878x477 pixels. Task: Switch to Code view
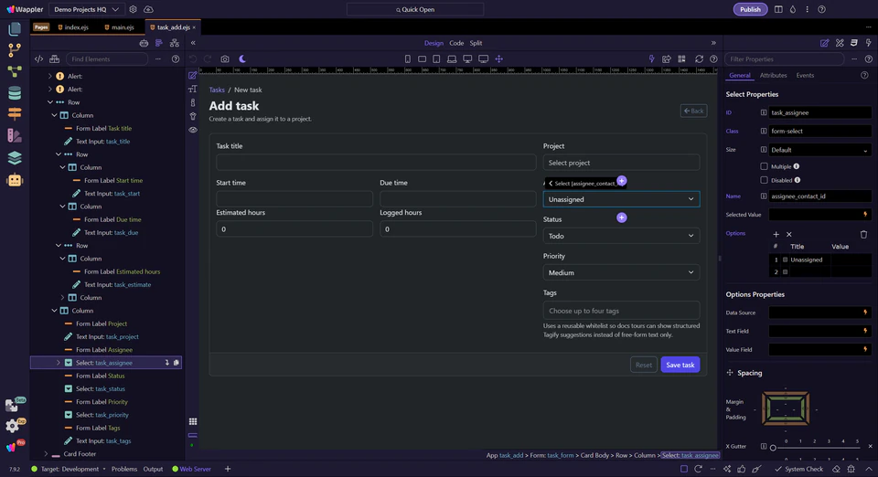(x=456, y=43)
